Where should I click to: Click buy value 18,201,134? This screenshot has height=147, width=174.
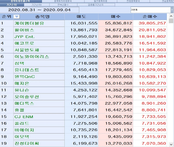tap(119, 130)
